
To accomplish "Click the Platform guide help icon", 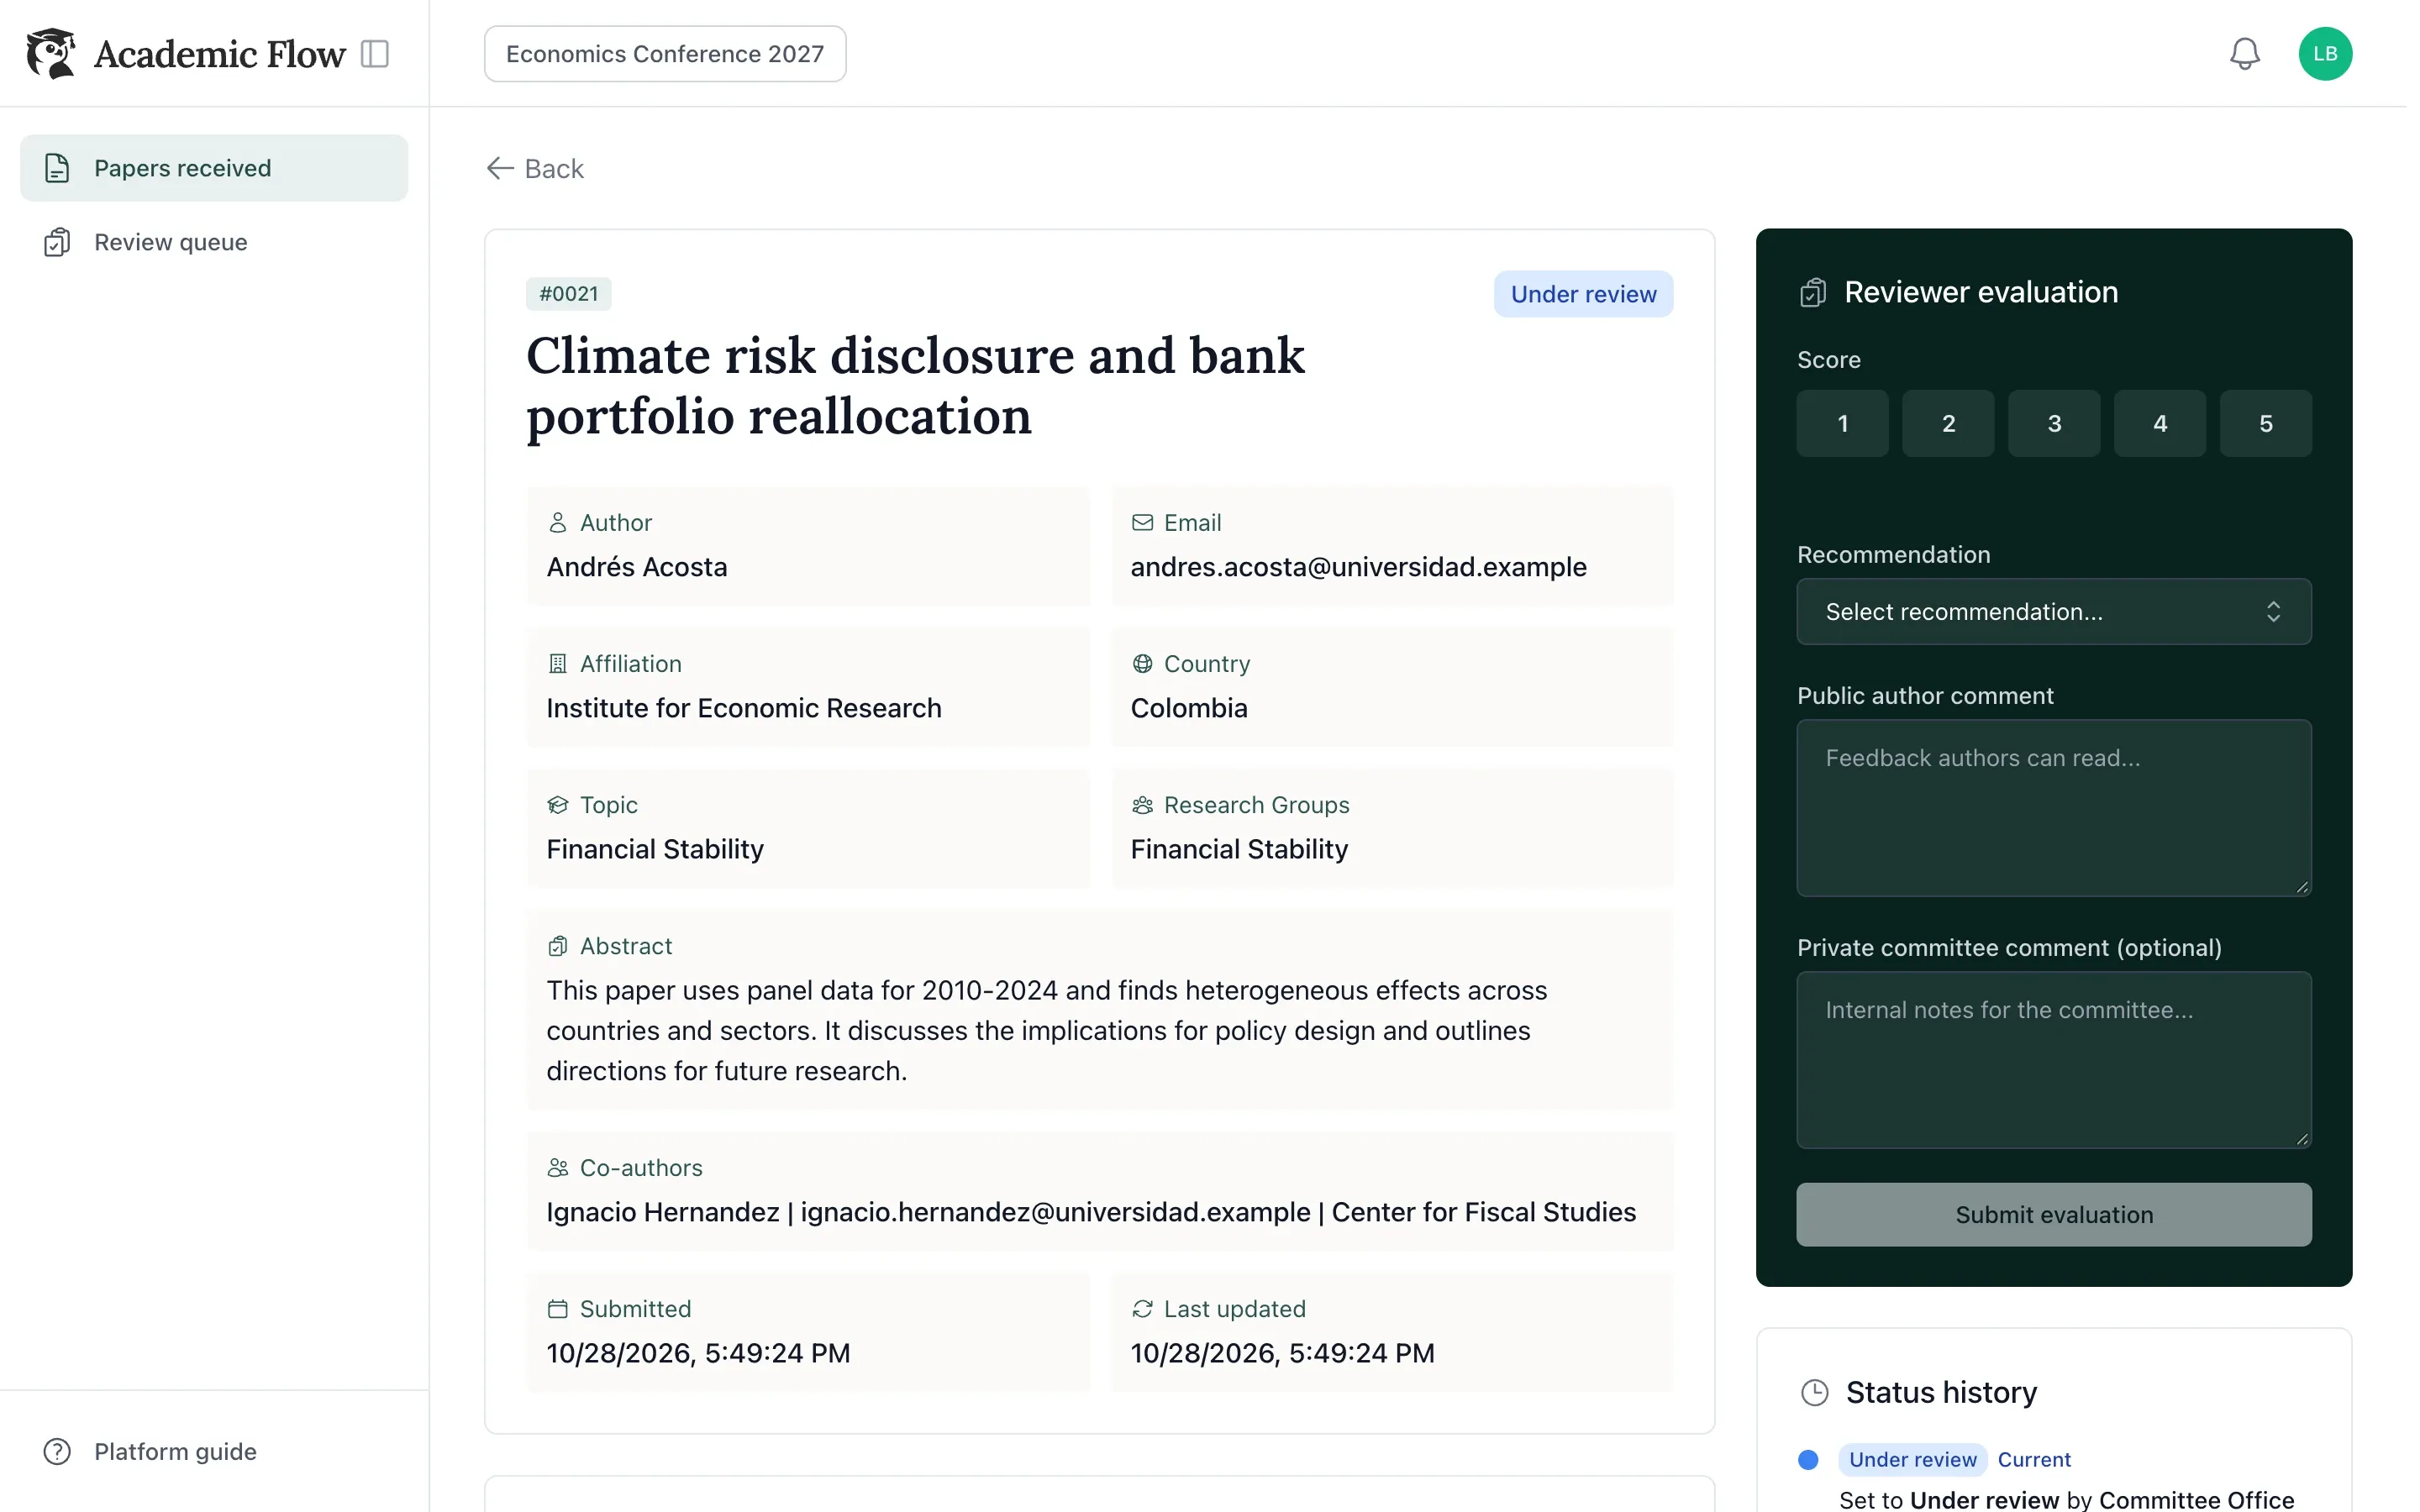I will (57, 1451).
